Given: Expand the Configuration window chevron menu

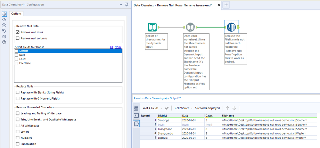Looking at the screenshot, I should pyautogui.click(x=120, y=4).
